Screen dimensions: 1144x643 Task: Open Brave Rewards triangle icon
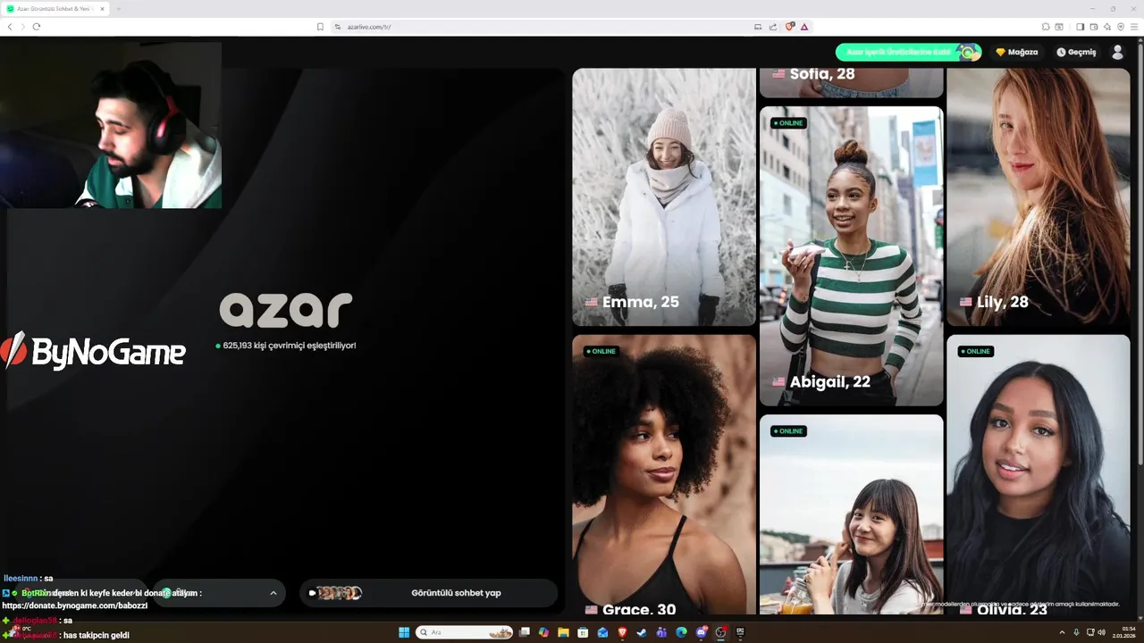804,27
